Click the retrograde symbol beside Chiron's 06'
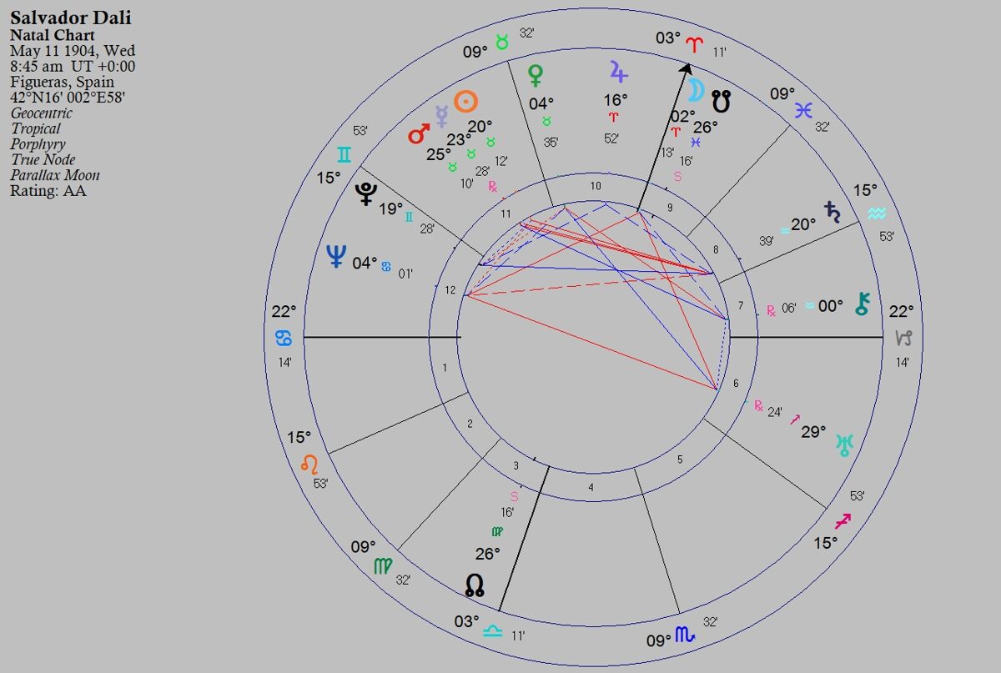Image resolution: width=1001 pixels, height=673 pixels. coord(772,310)
